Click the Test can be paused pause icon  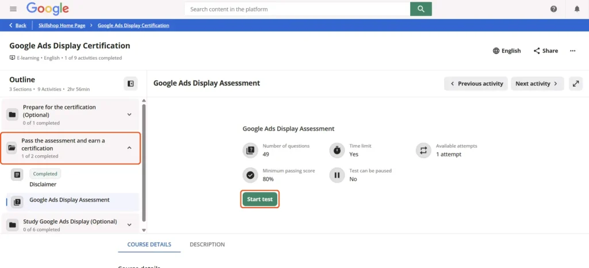tap(337, 175)
